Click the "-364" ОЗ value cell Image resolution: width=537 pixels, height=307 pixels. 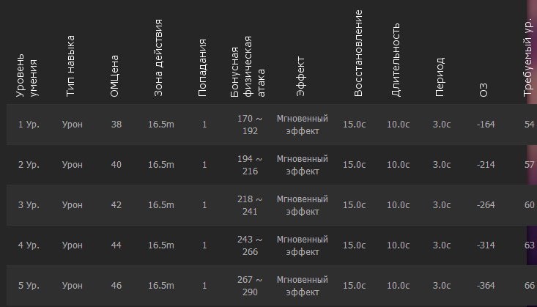coord(486,285)
